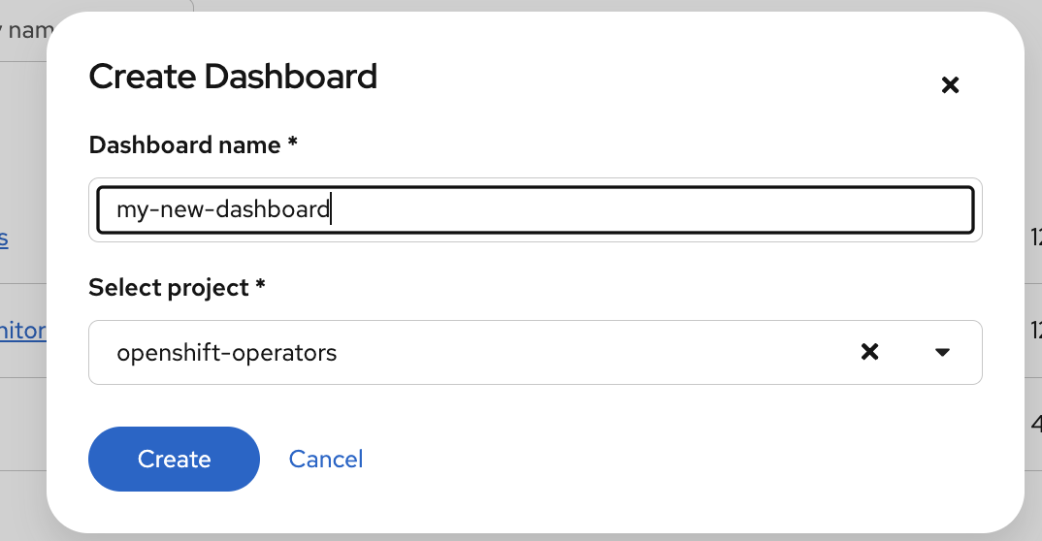The width and height of the screenshot is (1042, 541).
Task: Expand the Select project dropdown arrow
Action: coord(941,352)
